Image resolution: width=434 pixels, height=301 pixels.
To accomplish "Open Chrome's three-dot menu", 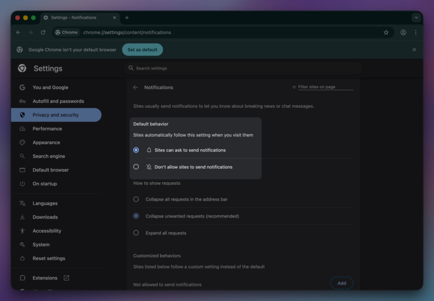I will point(415,32).
